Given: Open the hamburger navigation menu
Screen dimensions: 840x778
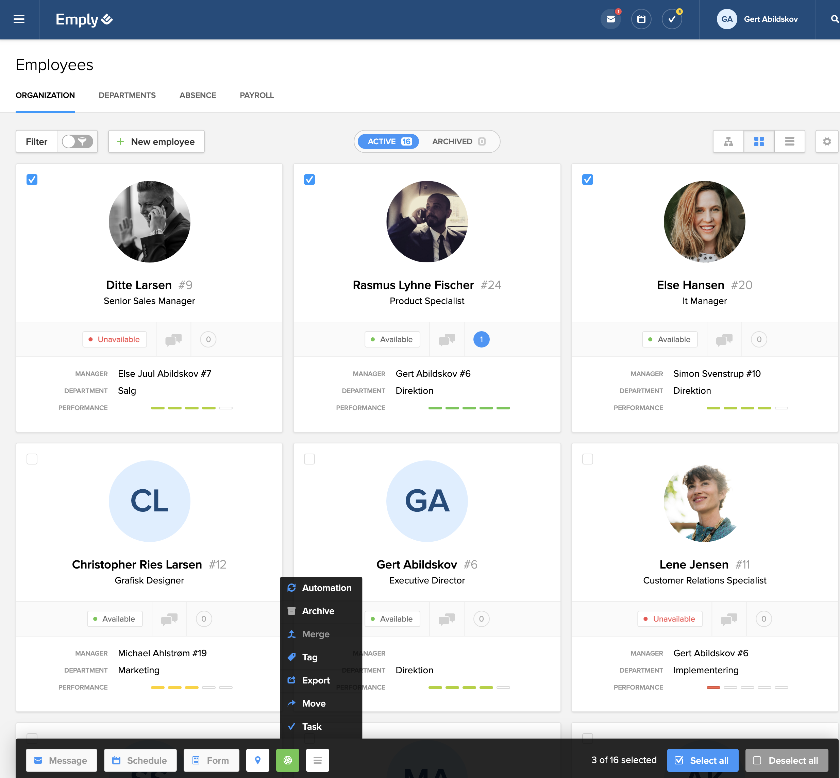Looking at the screenshot, I should [x=19, y=19].
